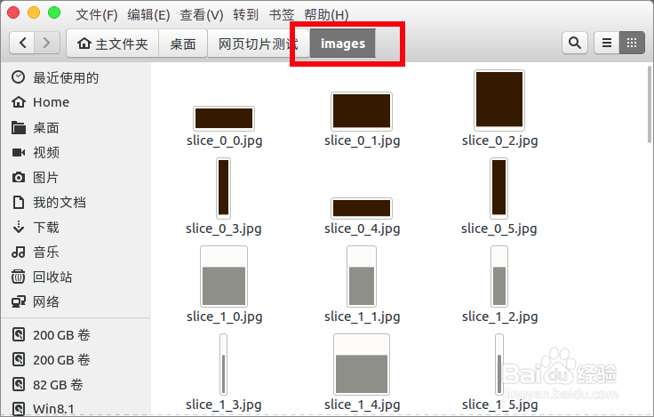Select slice_1_5.jpg thumbnail
This screenshot has height=417, width=654.
coord(499,365)
